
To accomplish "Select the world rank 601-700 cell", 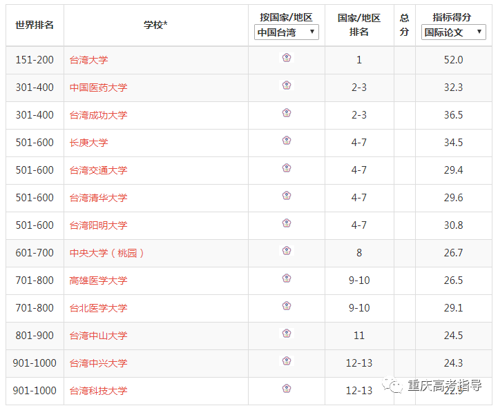I will tap(35, 253).
